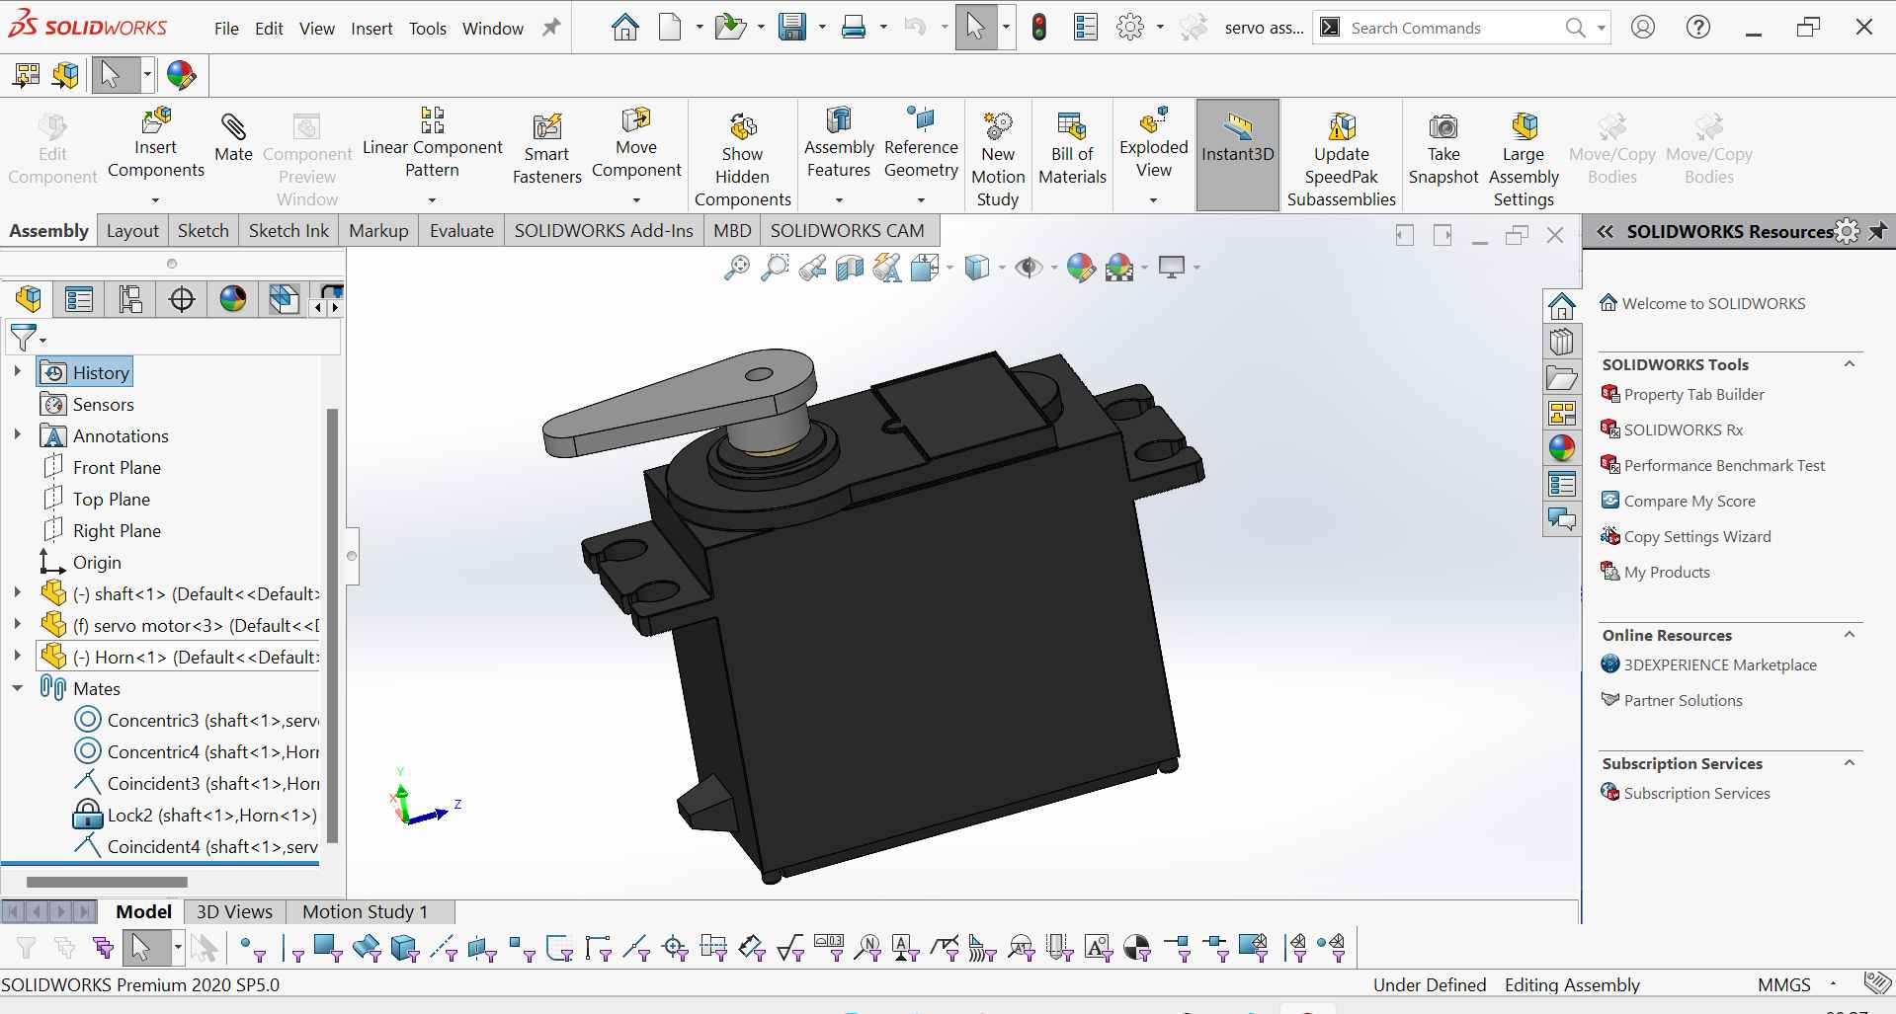Click the Home icon in the title bar
This screenshot has width=1896, height=1014.
tap(624, 28)
